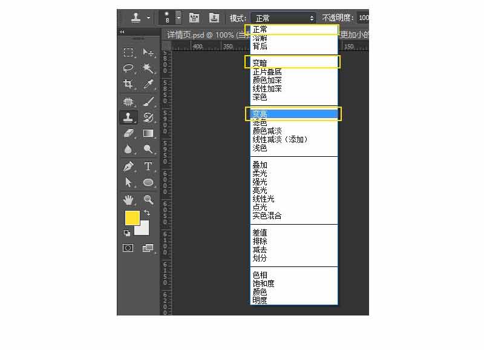Choose 线性光 blend mode
This screenshot has width=484, height=350.
[294, 199]
